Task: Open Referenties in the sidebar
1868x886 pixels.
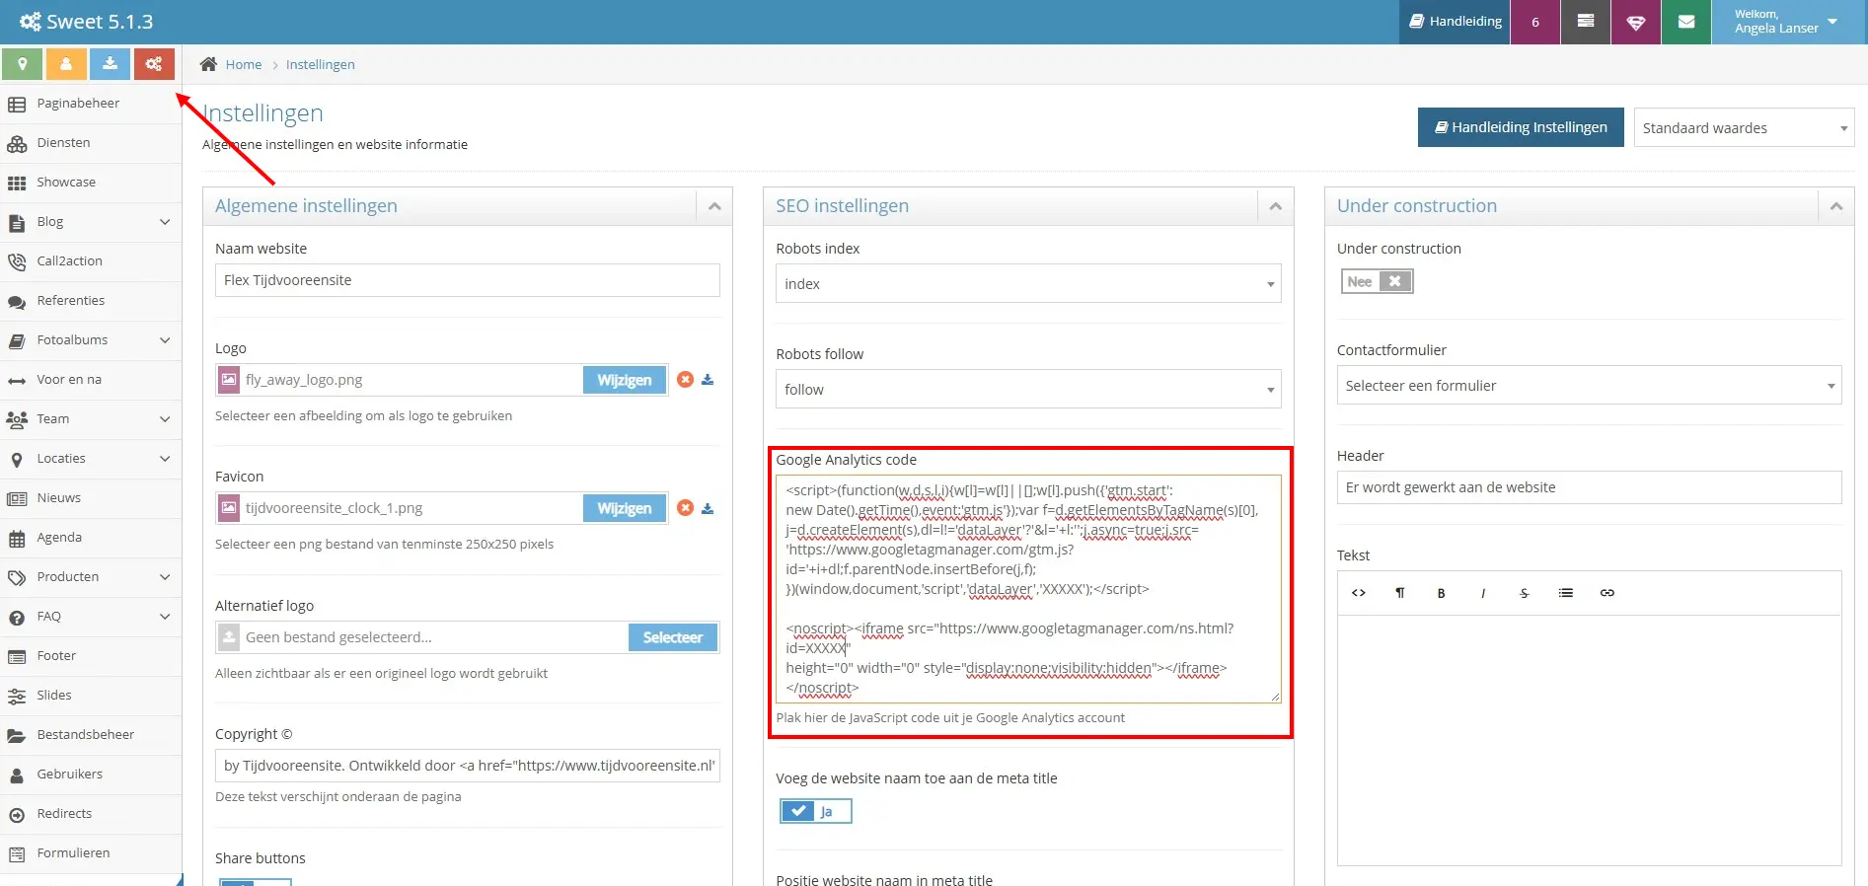Action: pos(91,301)
